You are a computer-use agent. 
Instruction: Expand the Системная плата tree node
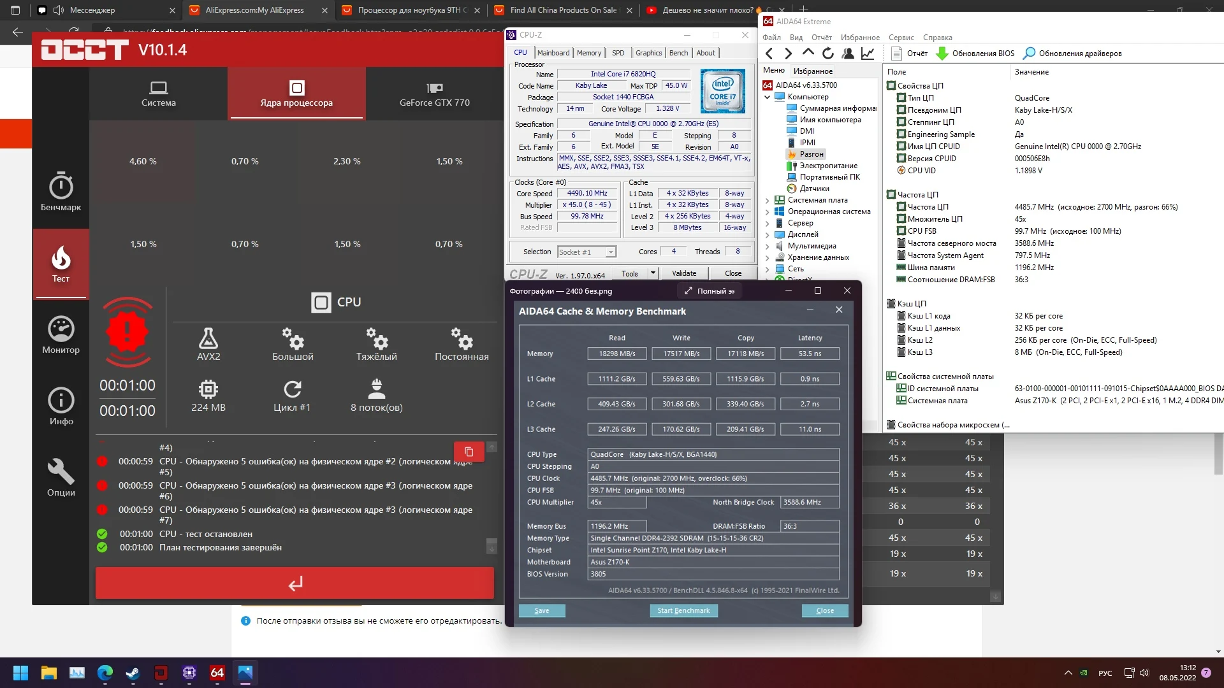pos(768,200)
